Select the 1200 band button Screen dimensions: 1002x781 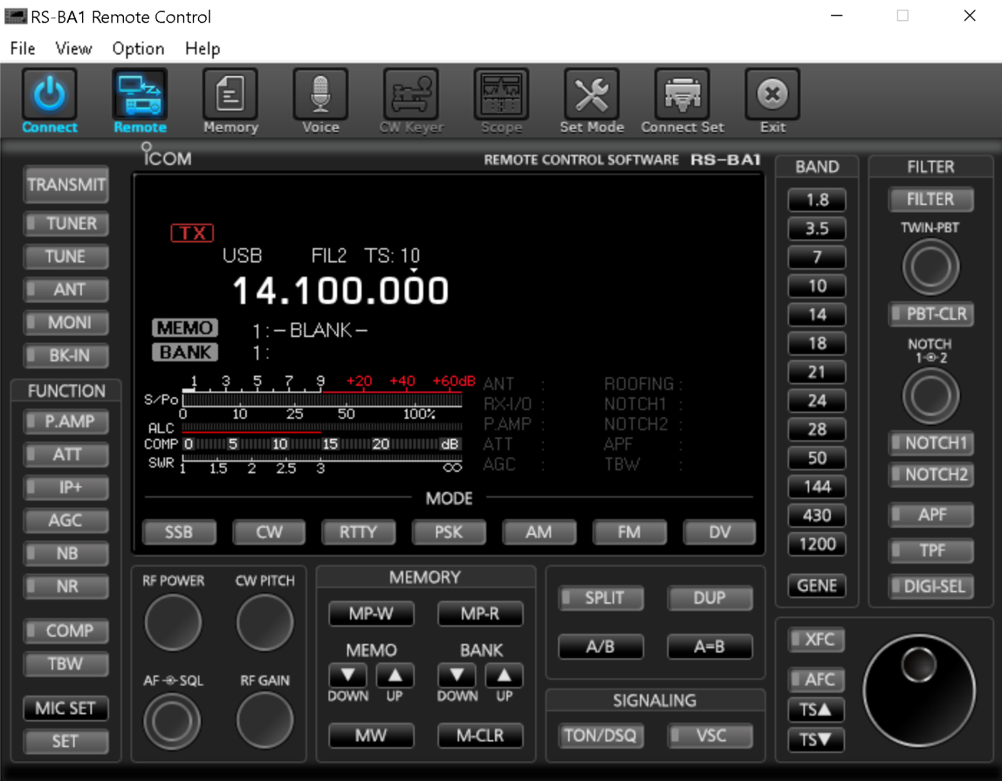click(817, 544)
